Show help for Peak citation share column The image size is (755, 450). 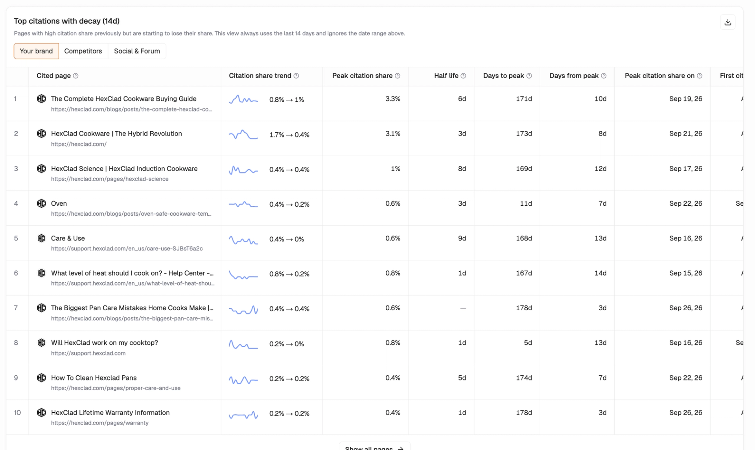pyautogui.click(x=398, y=76)
